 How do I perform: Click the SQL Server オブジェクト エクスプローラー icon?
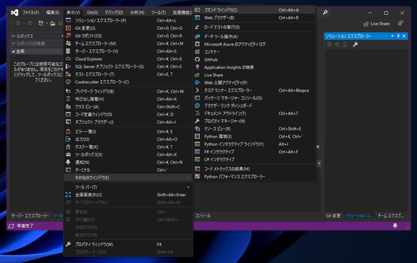coord(69,67)
